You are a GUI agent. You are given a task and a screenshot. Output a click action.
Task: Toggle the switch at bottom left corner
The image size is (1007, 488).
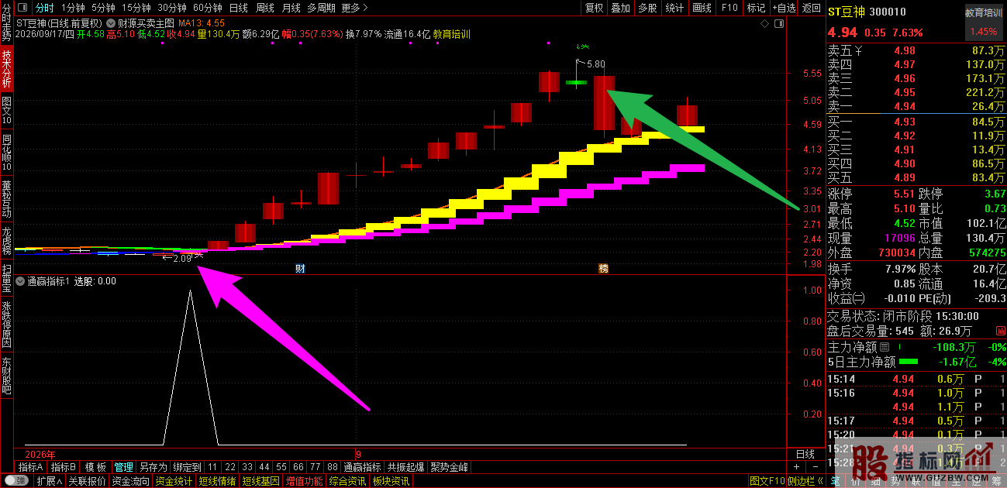16,481
